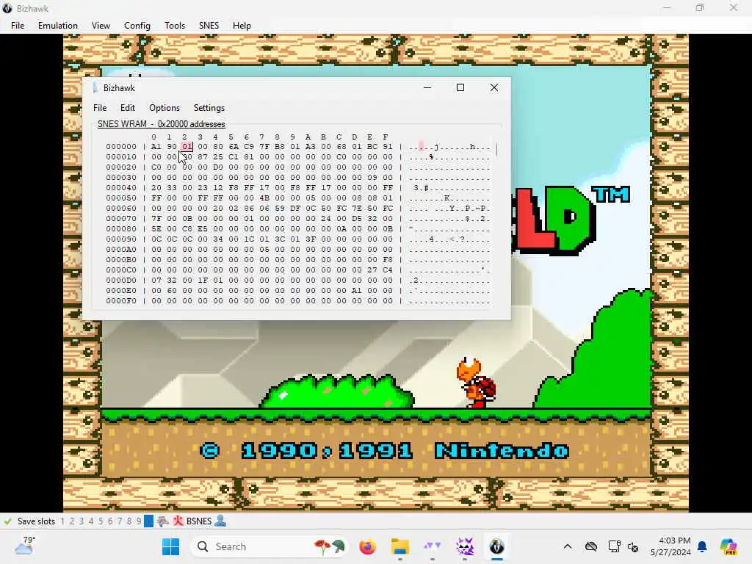
Task: Open the hex editor Options menu
Action: click(x=164, y=108)
